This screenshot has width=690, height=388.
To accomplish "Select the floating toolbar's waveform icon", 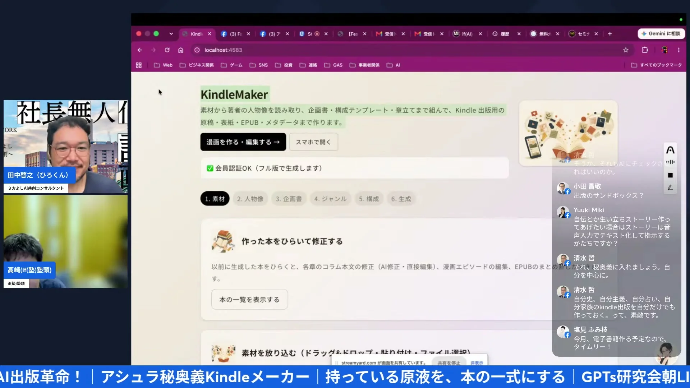I will coord(670,162).
